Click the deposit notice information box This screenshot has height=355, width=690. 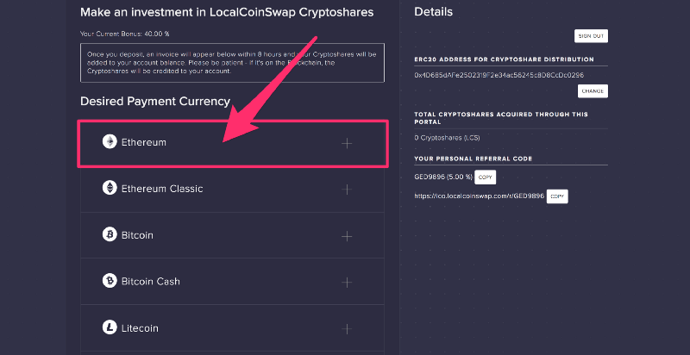[x=232, y=64]
